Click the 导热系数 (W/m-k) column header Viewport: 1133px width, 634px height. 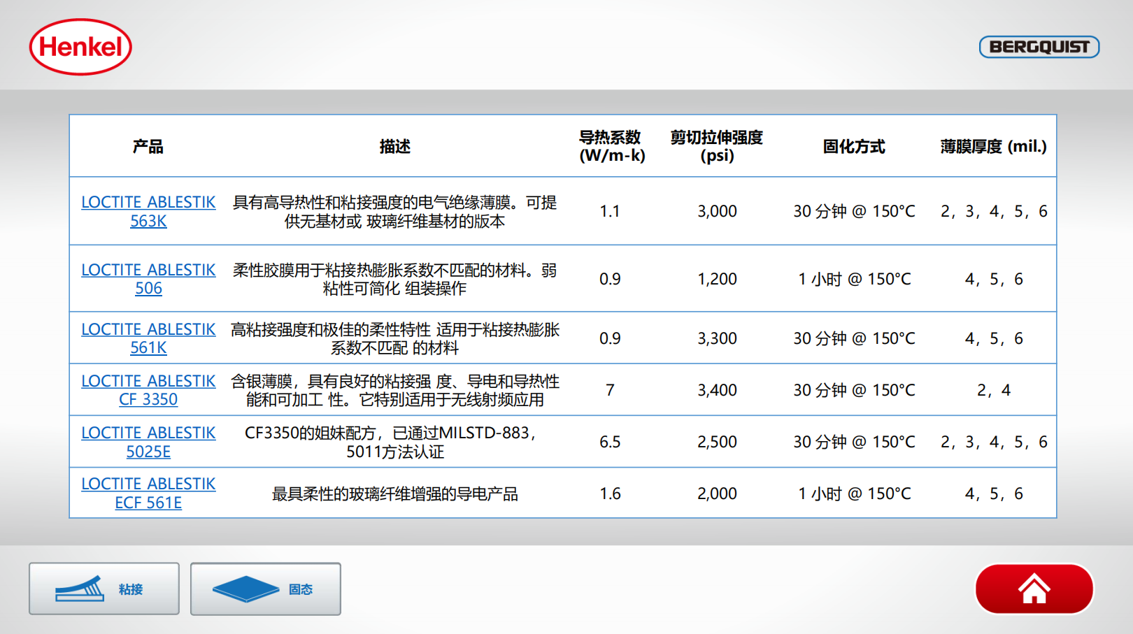[x=611, y=146]
